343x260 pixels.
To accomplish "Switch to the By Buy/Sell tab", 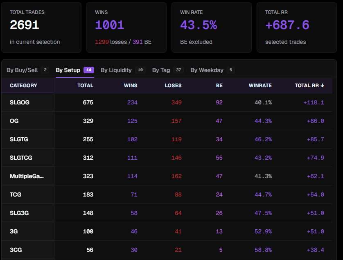I will point(28,70).
